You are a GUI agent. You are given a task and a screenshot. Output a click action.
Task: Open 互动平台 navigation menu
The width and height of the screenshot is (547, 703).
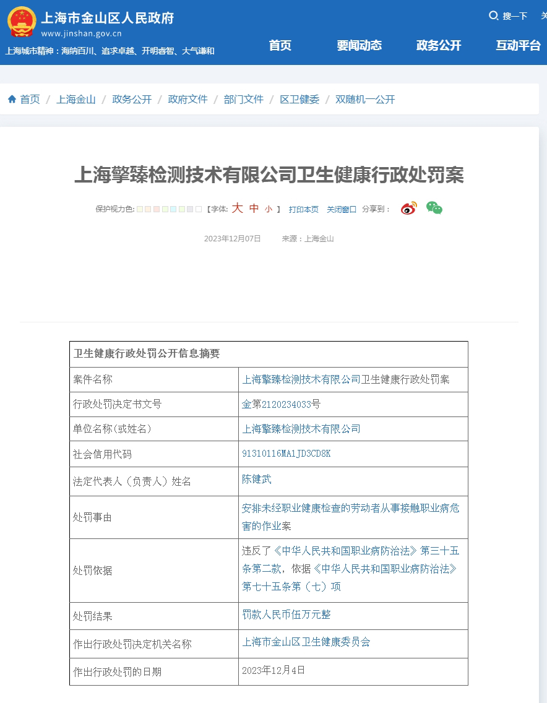518,45
